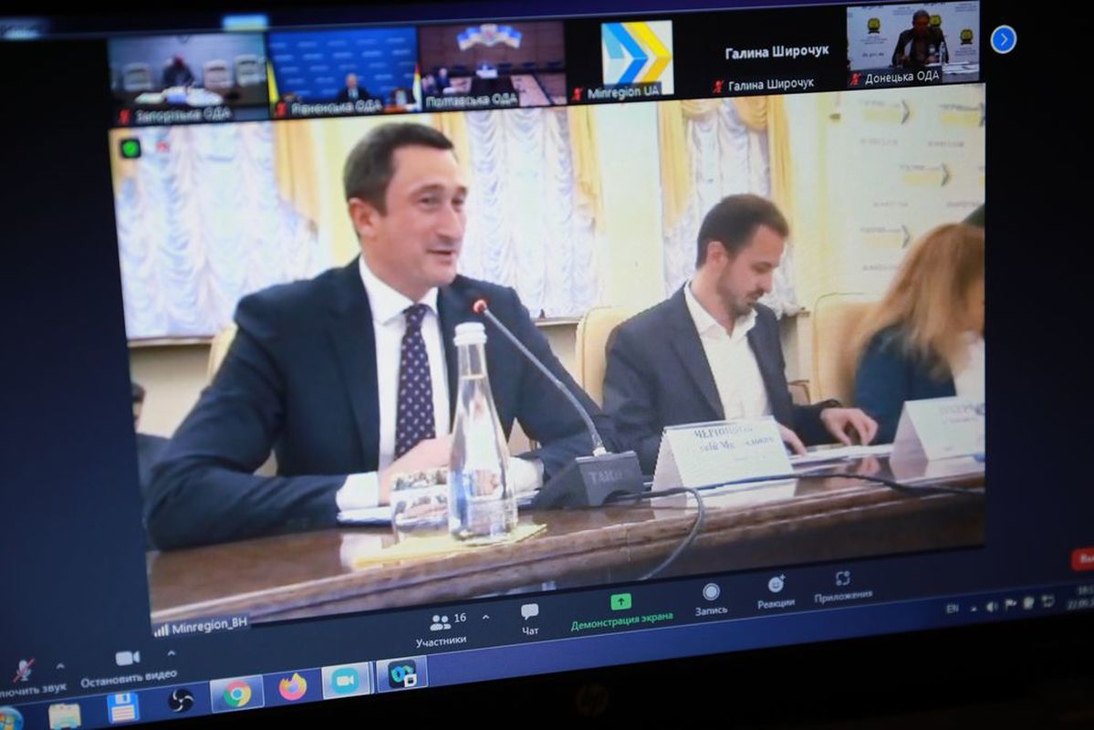The height and width of the screenshot is (730, 1094).
Task: Click the red leave meeting button
Action: (x=1083, y=559)
